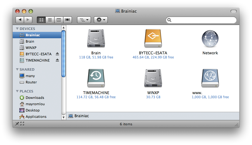Click the toolbar hide pill button
252x145 pixels.
(234, 11)
